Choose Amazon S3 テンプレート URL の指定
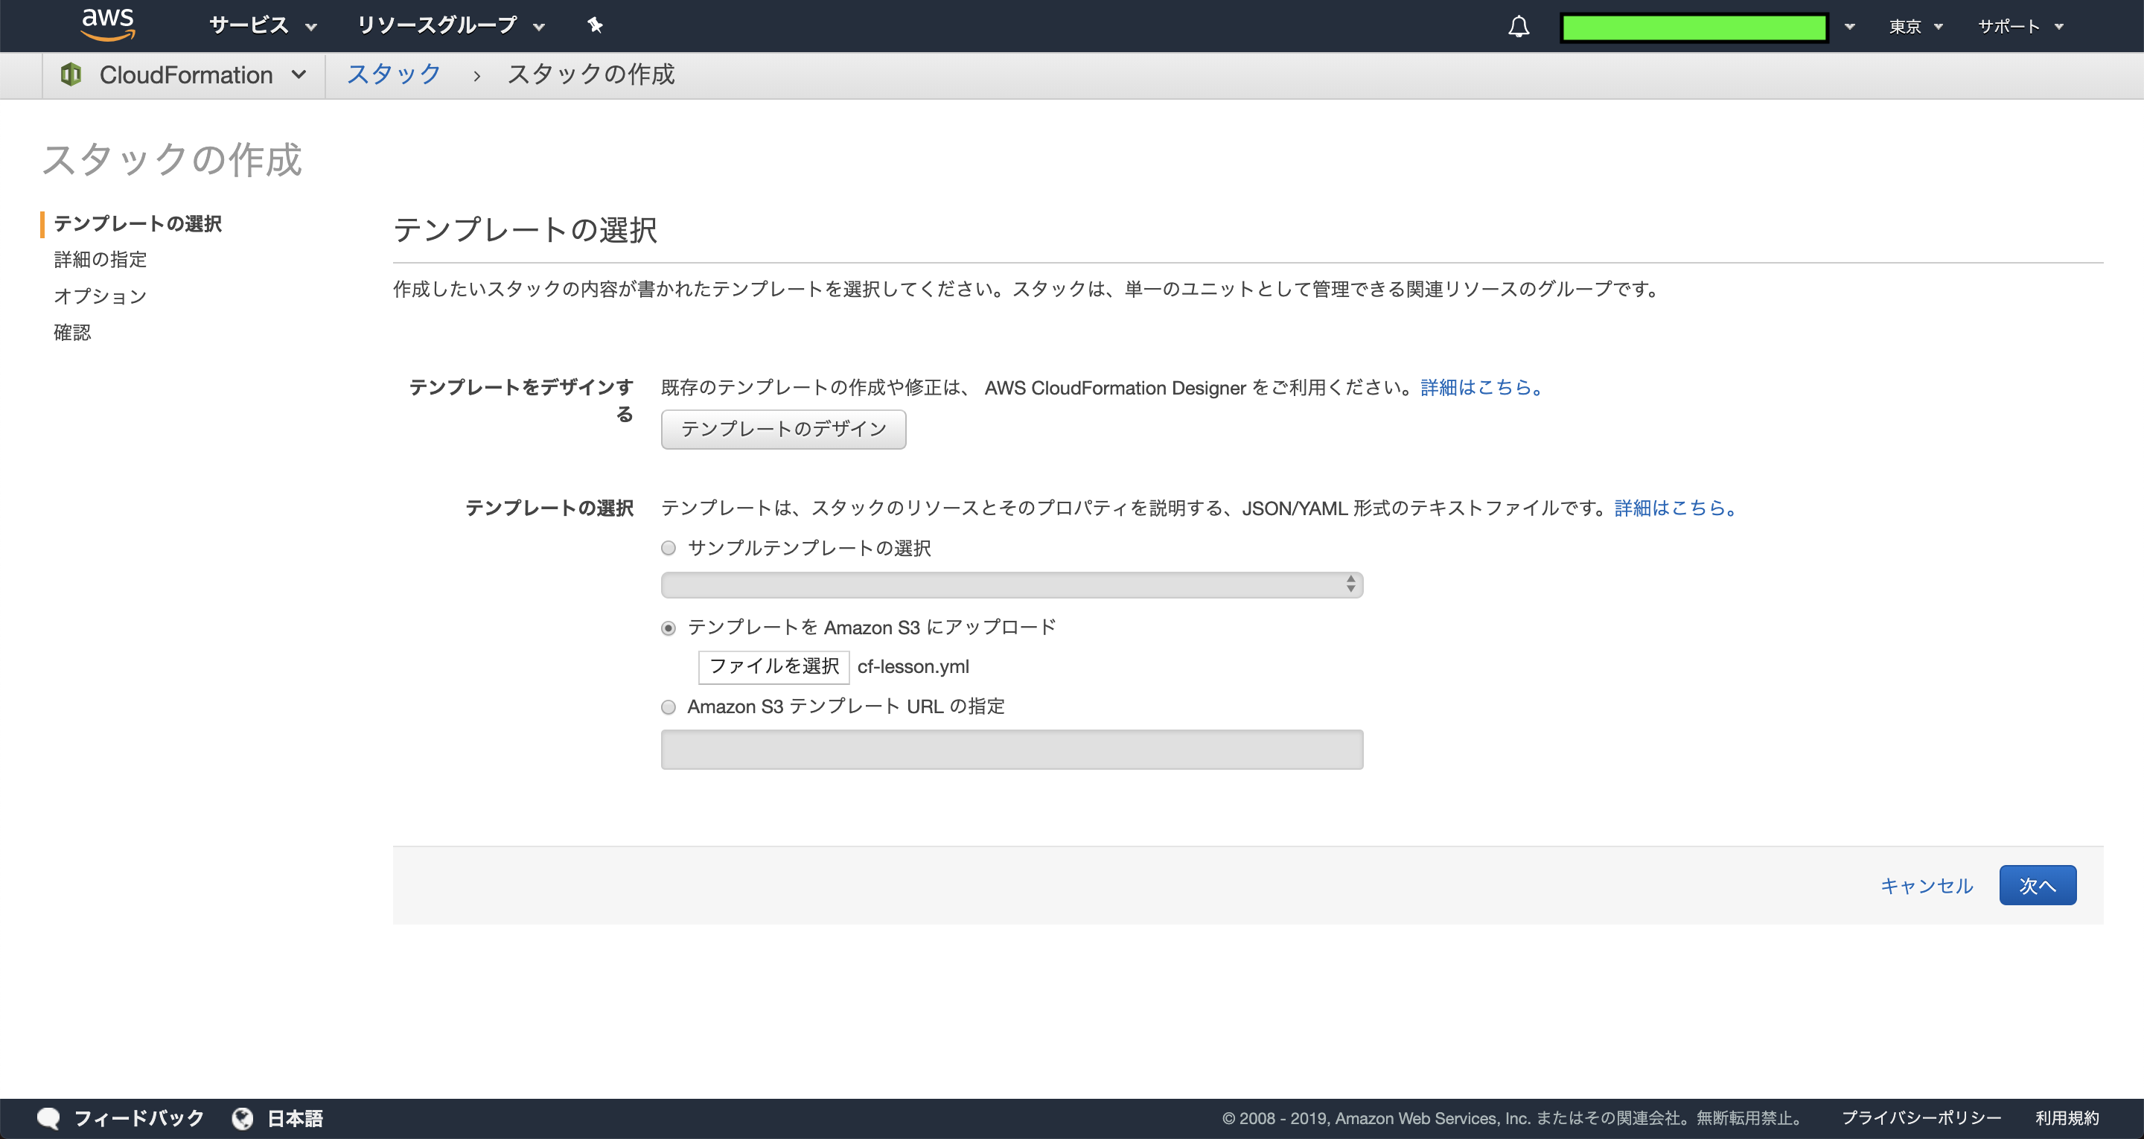Viewport: 2144px width, 1139px height. 668,707
